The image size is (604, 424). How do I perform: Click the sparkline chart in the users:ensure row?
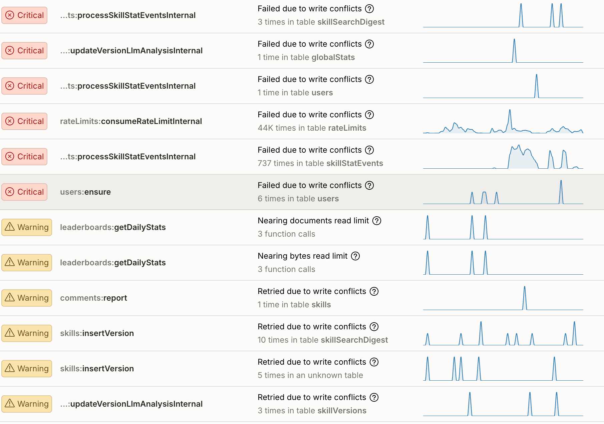point(503,193)
